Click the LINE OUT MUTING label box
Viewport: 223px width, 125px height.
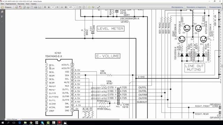pos(194,68)
